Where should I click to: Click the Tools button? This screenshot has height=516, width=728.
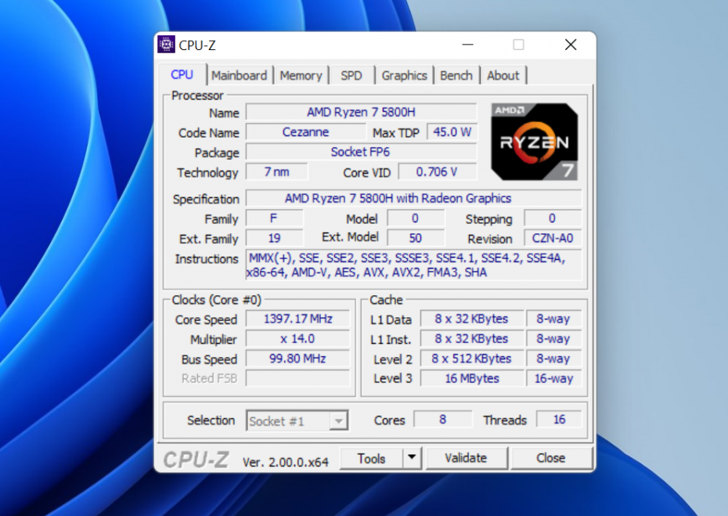coord(371,458)
